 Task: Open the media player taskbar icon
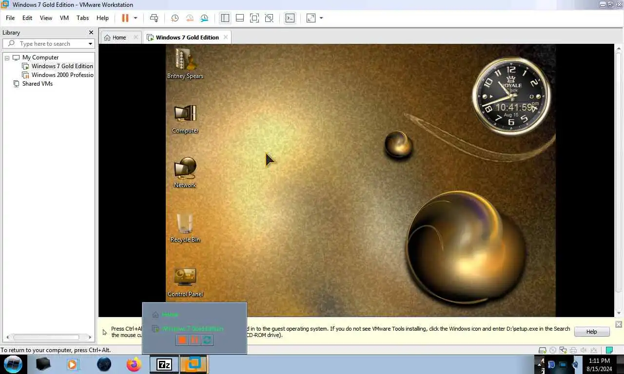tap(73, 364)
